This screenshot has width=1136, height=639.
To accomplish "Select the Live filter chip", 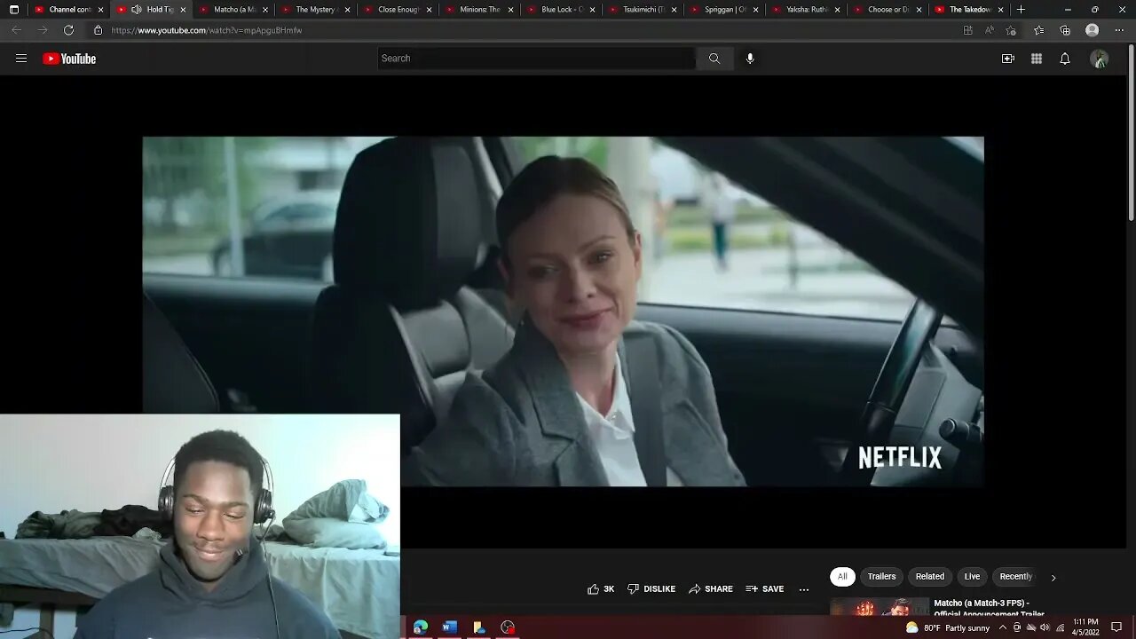I will pyautogui.click(x=973, y=577).
